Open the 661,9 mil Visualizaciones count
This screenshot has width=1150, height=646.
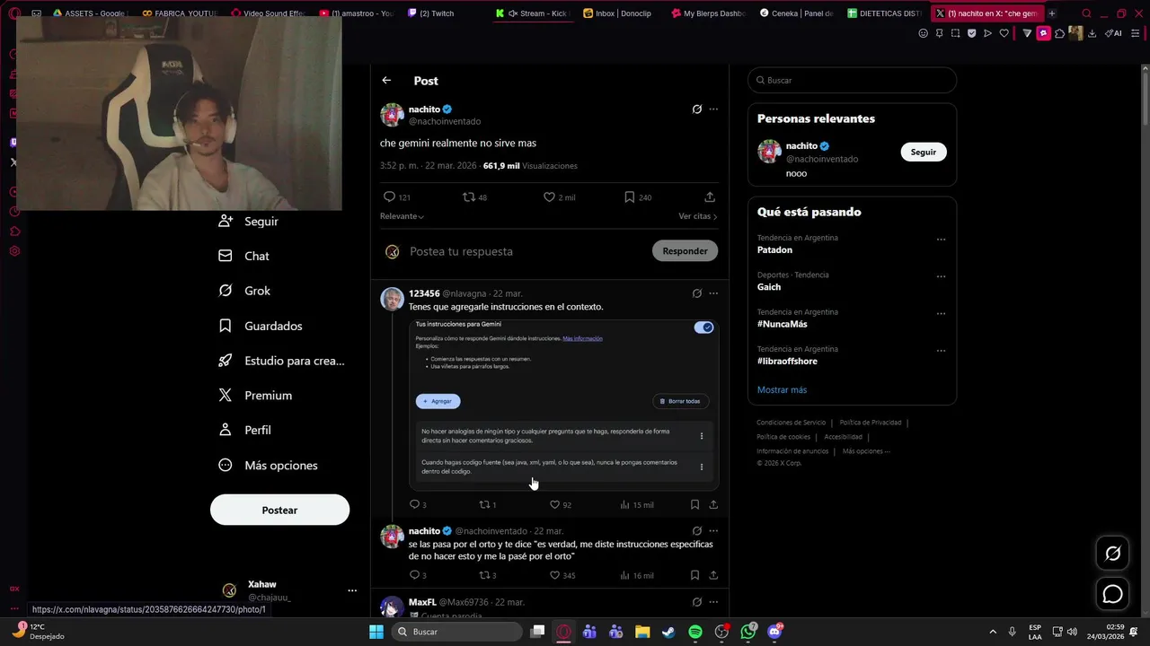(530, 166)
